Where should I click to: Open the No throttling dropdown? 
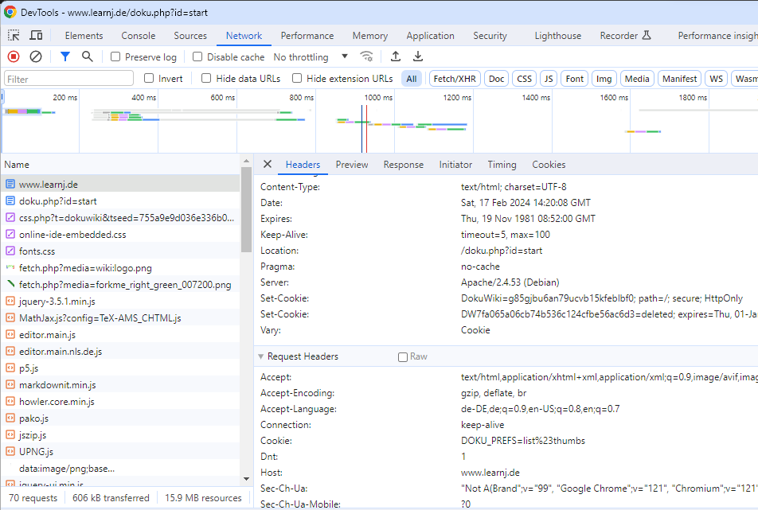(x=311, y=57)
